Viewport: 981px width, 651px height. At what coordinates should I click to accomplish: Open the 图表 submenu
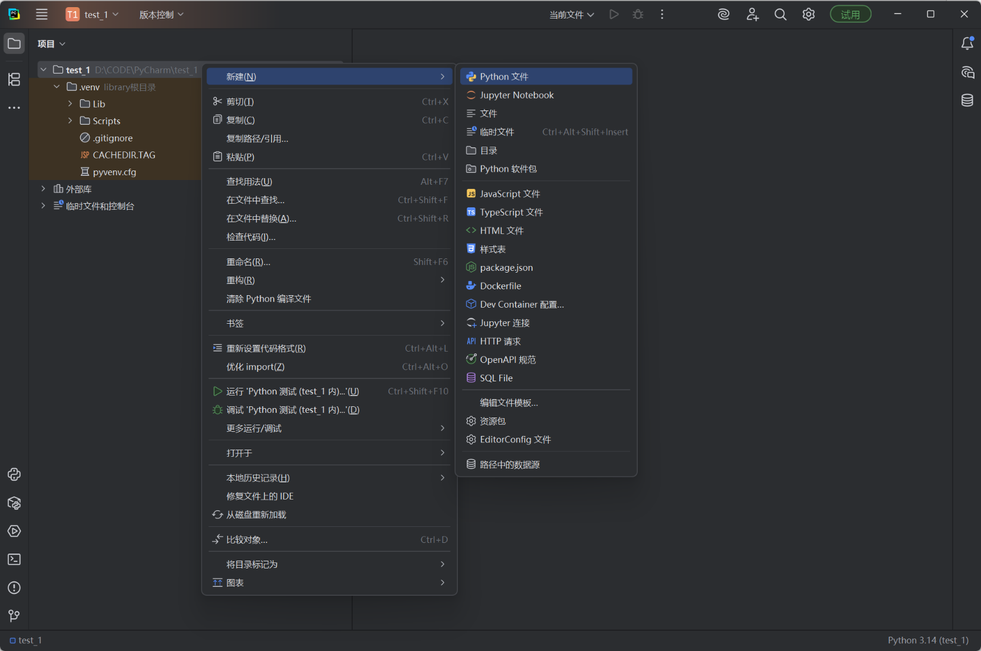(x=330, y=583)
